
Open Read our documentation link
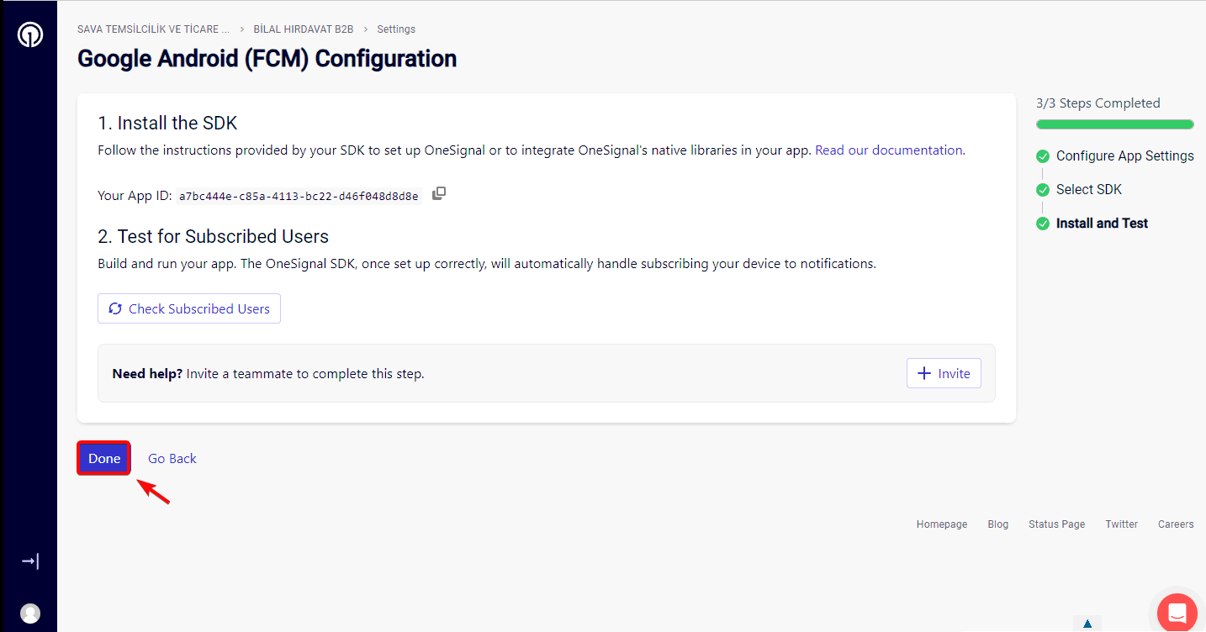pyautogui.click(x=889, y=150)
